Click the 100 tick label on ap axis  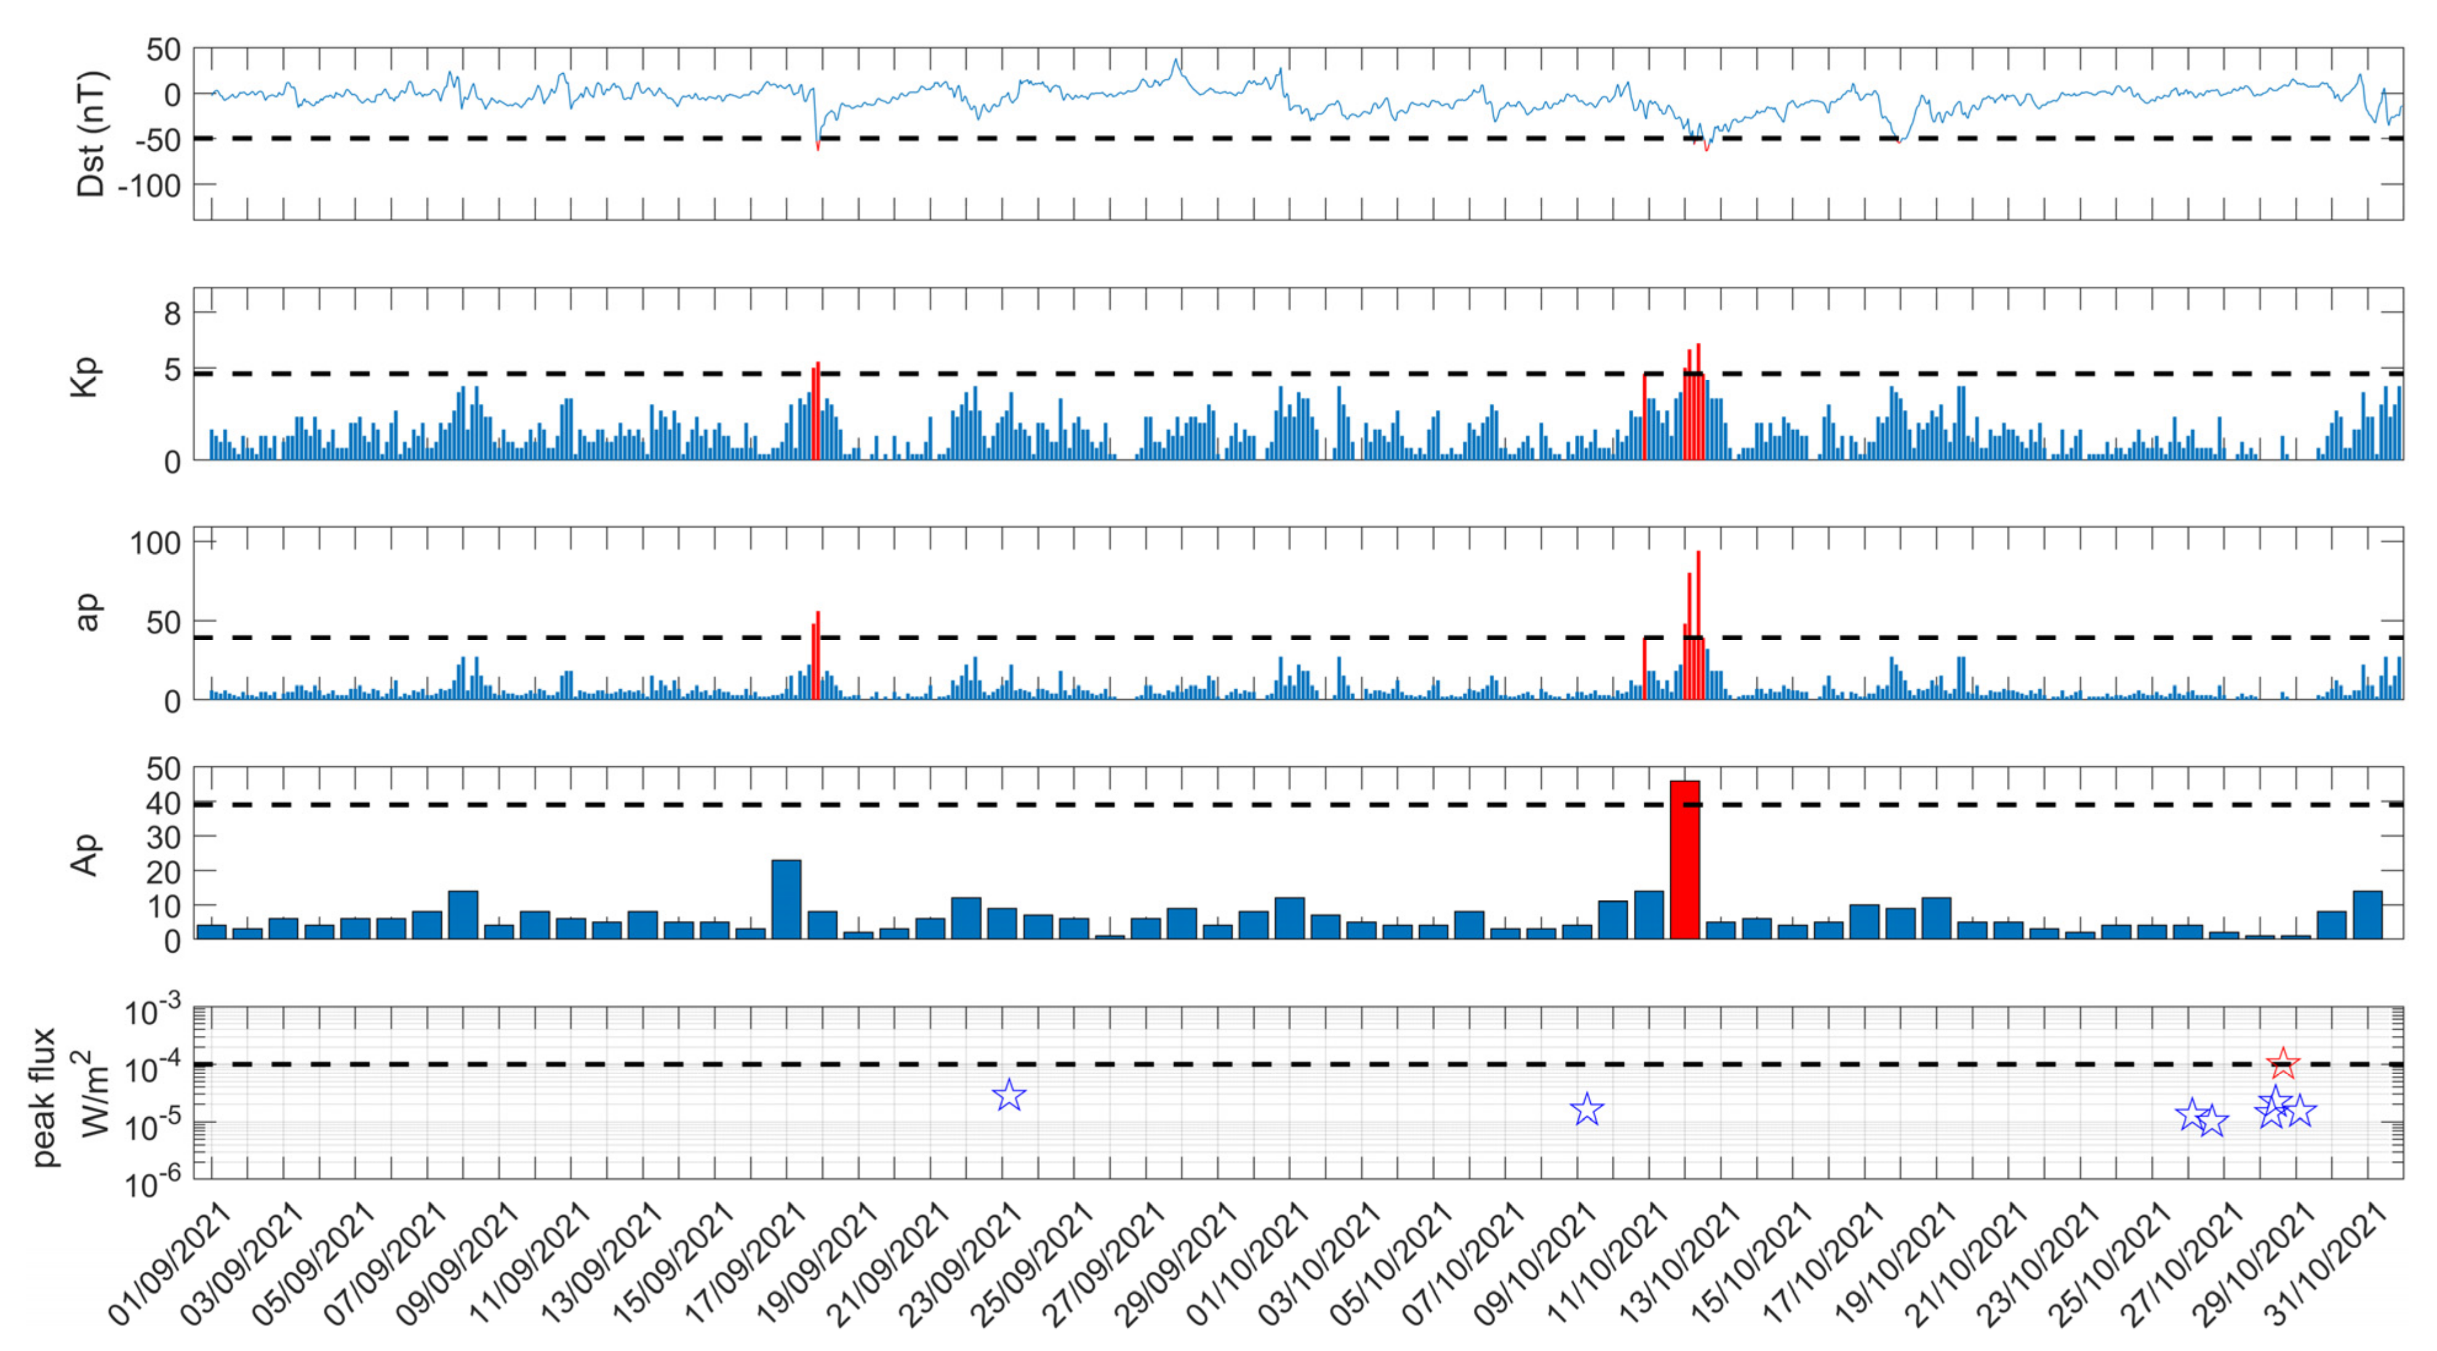155,543
